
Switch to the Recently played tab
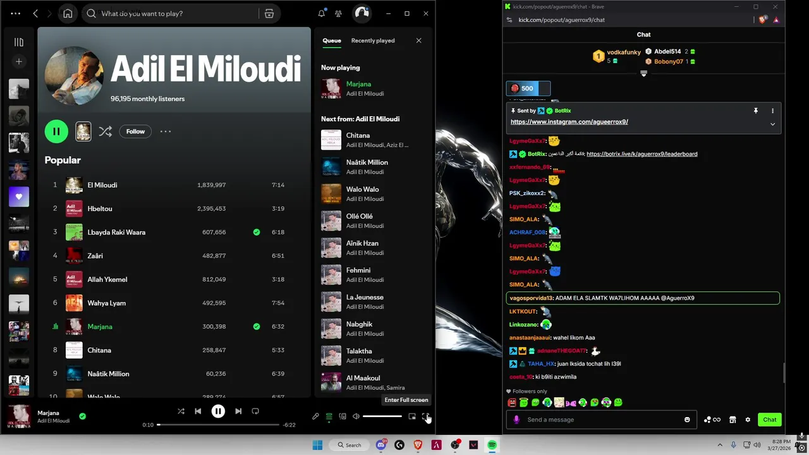coord(373,40)
